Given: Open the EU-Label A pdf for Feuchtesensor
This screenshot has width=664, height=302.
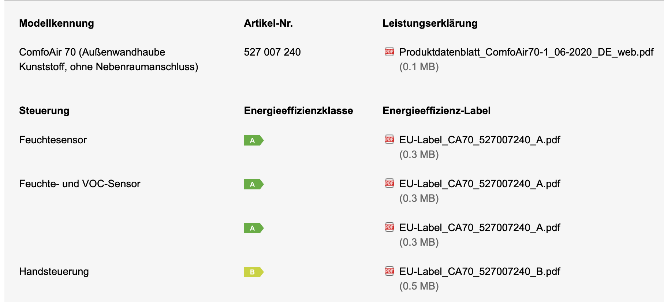Looking at the screenshot, I should pyautogui.click(x=480, y=140).
